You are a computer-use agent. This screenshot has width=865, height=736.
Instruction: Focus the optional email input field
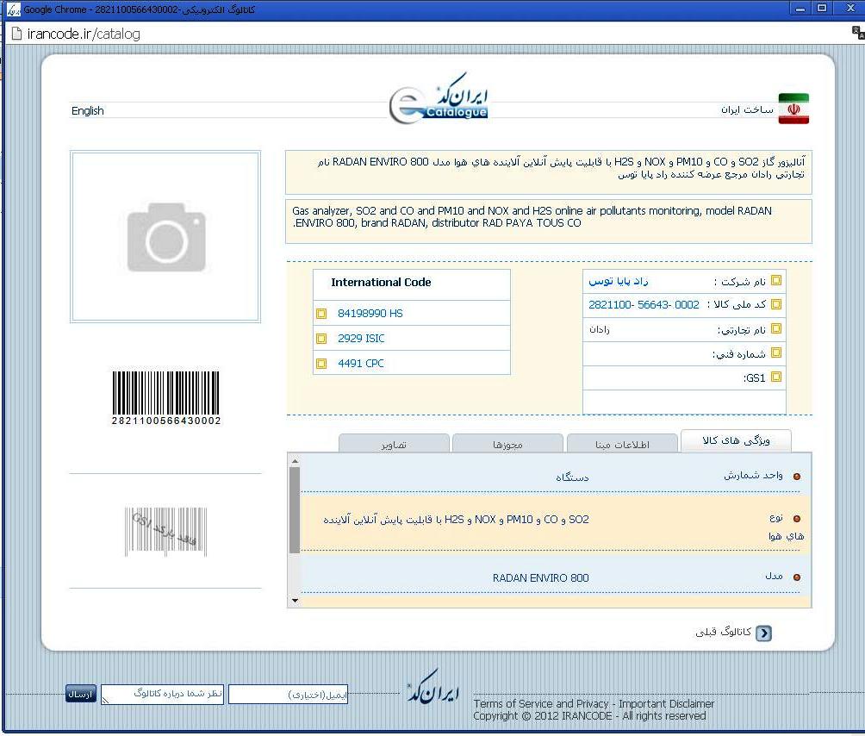(x=288, y=694)
